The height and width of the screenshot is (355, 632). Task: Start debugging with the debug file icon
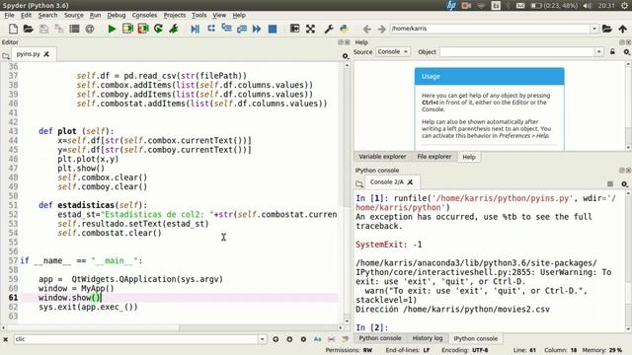(196, 29)
